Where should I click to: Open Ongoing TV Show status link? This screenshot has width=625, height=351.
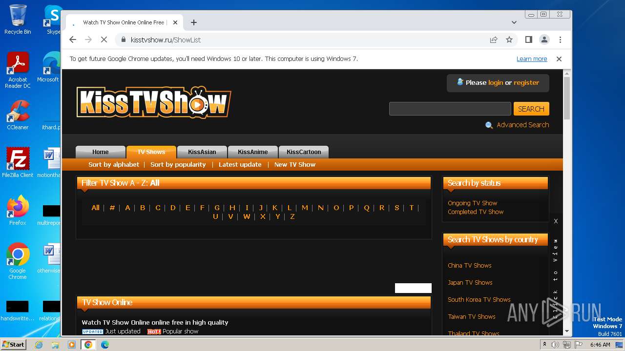(472, 203)
